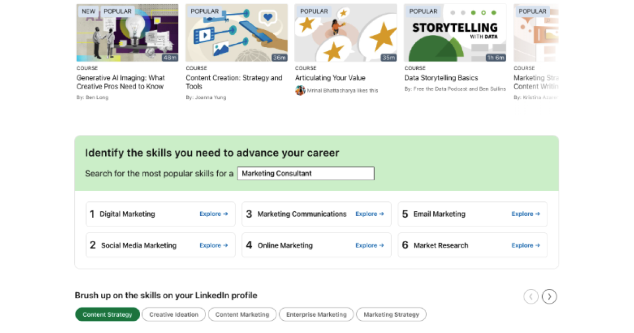This screenshot has width=634, height=333.
Task: Open the Marketing Consultant role selector
Action: tap(305, 173)
